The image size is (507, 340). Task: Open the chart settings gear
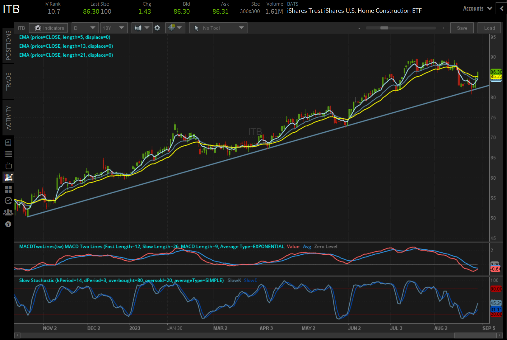(x=157, y=28)
